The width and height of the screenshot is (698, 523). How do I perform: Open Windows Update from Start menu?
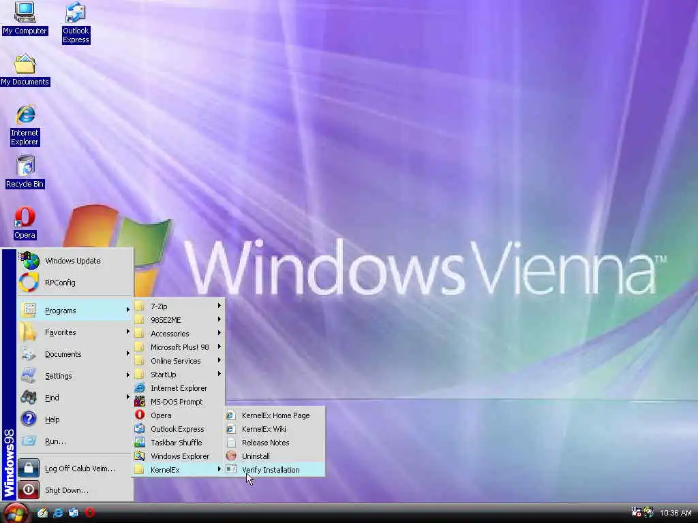tap(75, 261)
